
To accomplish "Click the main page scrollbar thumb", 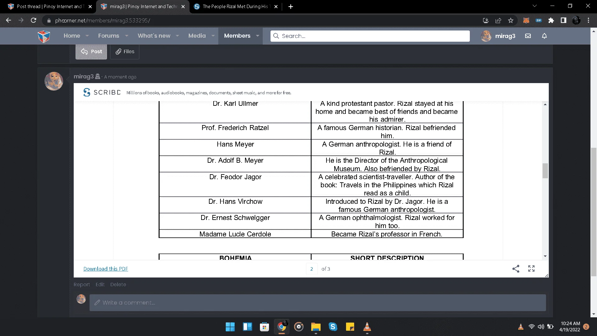I will coord(594,212).
